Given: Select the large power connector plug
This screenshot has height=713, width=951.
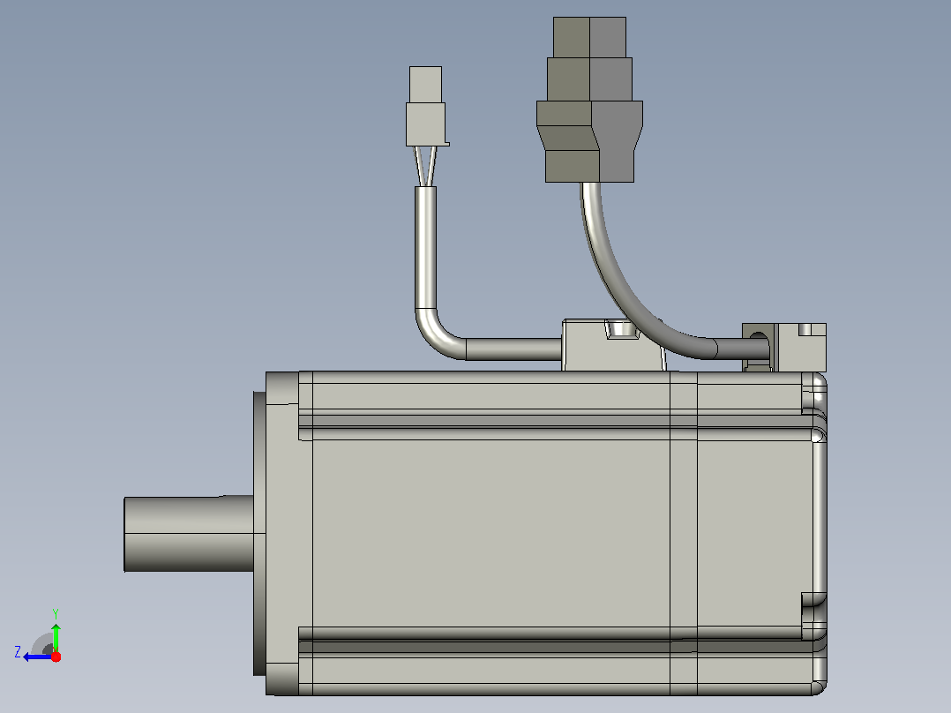Looking at the screenshot, I should pos(589,100).
